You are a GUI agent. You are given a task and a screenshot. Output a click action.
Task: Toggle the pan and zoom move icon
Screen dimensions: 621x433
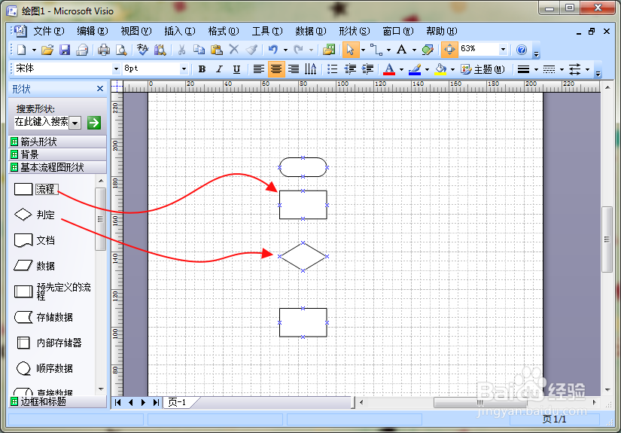point(449,50)
